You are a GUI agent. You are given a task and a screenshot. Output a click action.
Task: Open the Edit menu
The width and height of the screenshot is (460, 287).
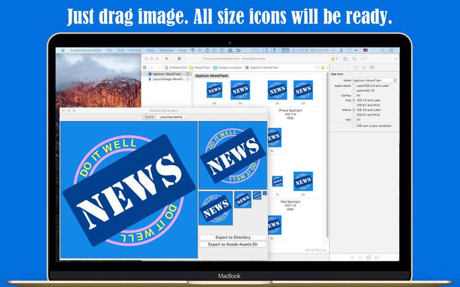(121, 51)
